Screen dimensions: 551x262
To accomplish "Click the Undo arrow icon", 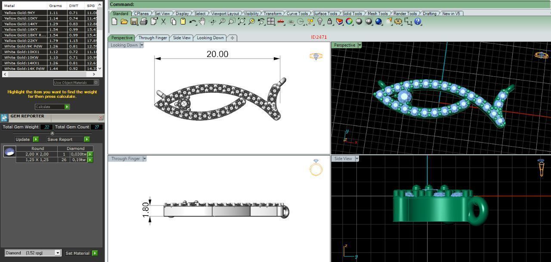I will (x=193, y=21).
